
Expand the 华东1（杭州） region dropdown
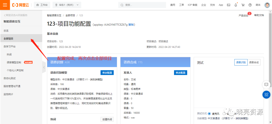point(67,5)
